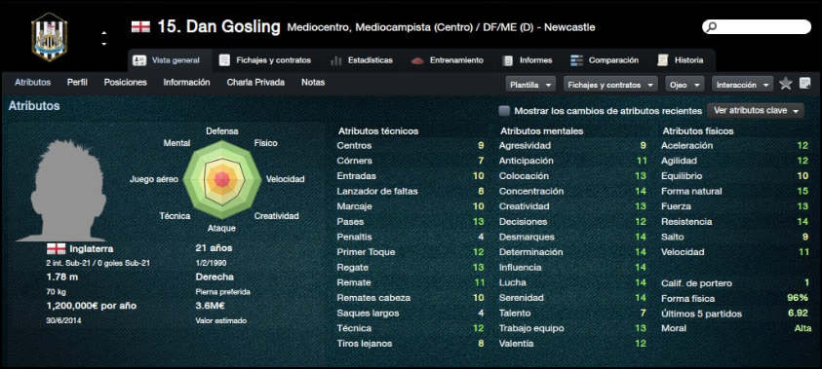Click the Newcastle club crest icon
This screenshot has height=369, width=822.
click(49, 37)
